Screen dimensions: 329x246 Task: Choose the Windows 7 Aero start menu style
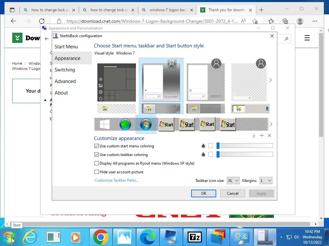pyautogui.click(x=161, y=80)
